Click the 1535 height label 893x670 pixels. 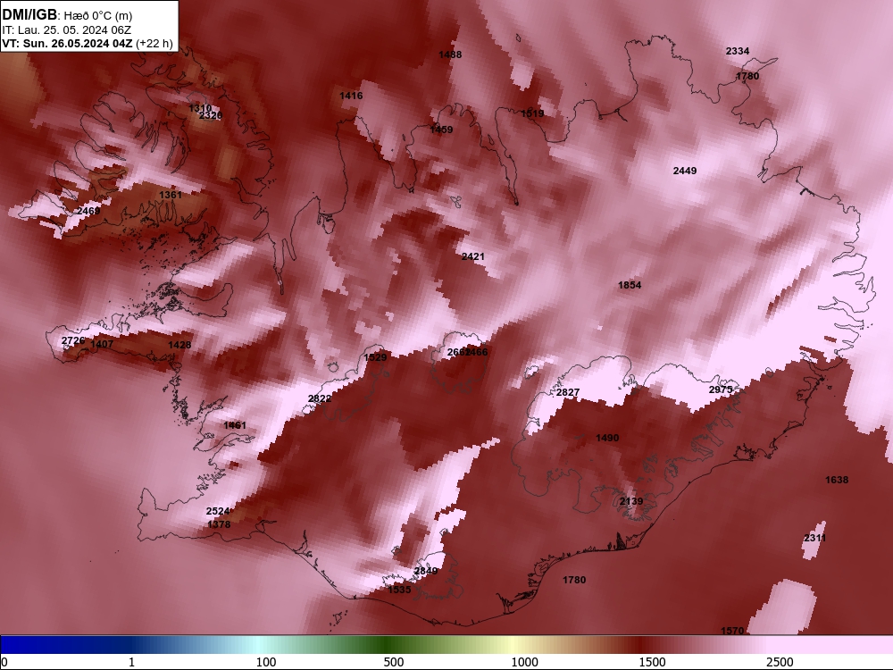[x=399, y=590]
